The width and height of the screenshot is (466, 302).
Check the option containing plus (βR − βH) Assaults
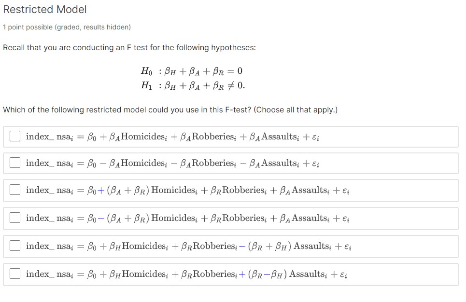tap(14, 274)
